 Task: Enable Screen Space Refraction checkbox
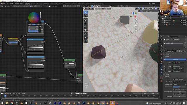(x=174, y=89)
